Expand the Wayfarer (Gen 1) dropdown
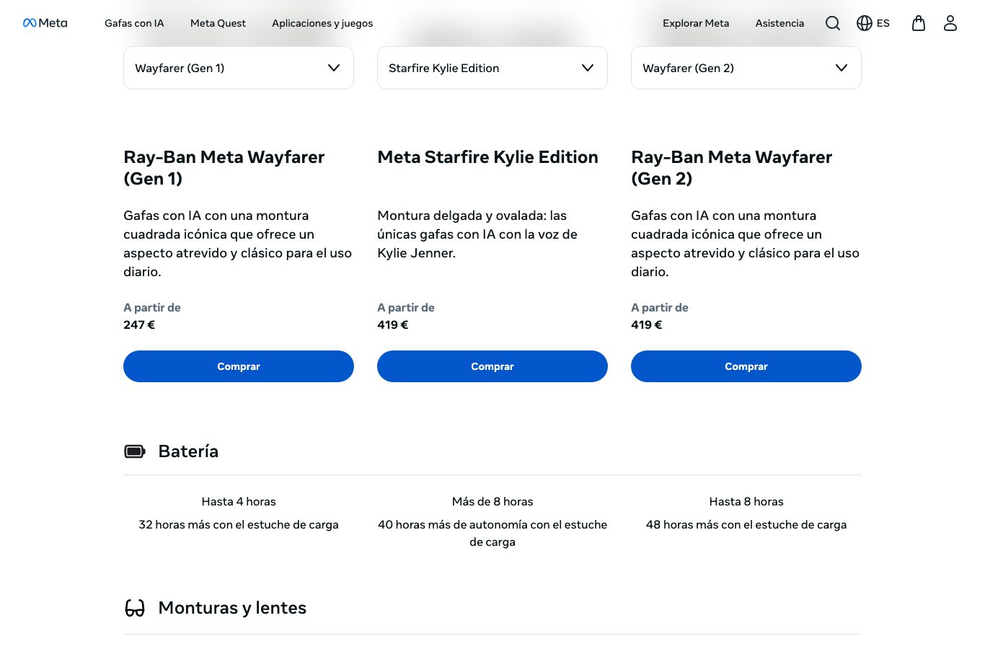Viewport: 985px width, 649px height. [x=239, y=68]
